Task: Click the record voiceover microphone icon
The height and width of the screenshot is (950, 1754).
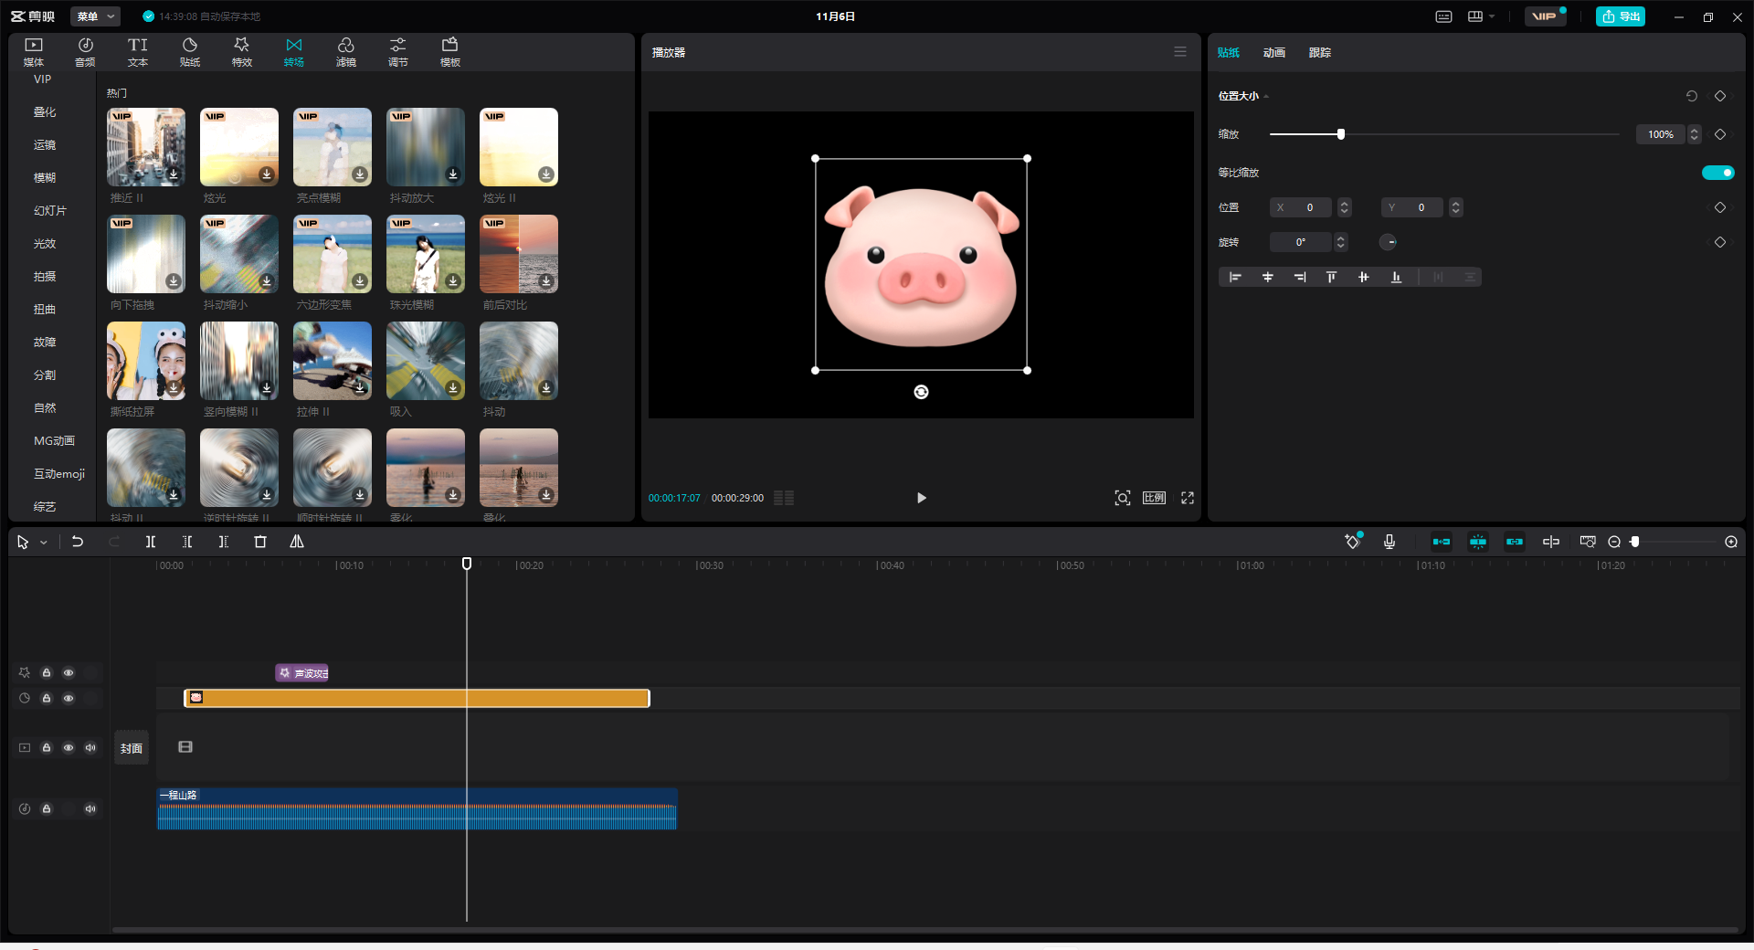Action: (x=1389, y=542)
